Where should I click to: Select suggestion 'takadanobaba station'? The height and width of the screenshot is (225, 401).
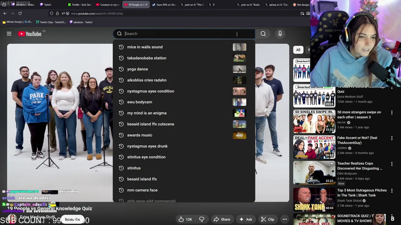coord(184,58)
